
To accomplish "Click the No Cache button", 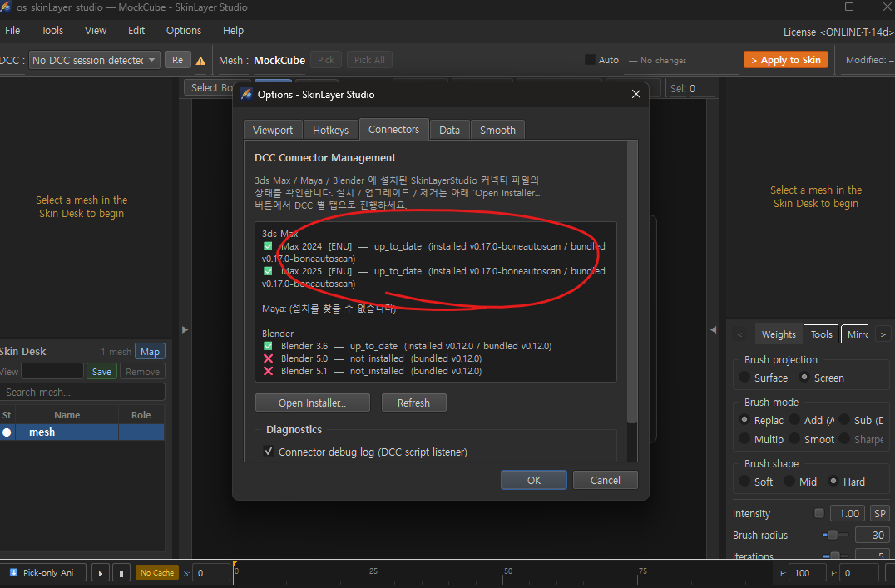I will pos(157,572).
